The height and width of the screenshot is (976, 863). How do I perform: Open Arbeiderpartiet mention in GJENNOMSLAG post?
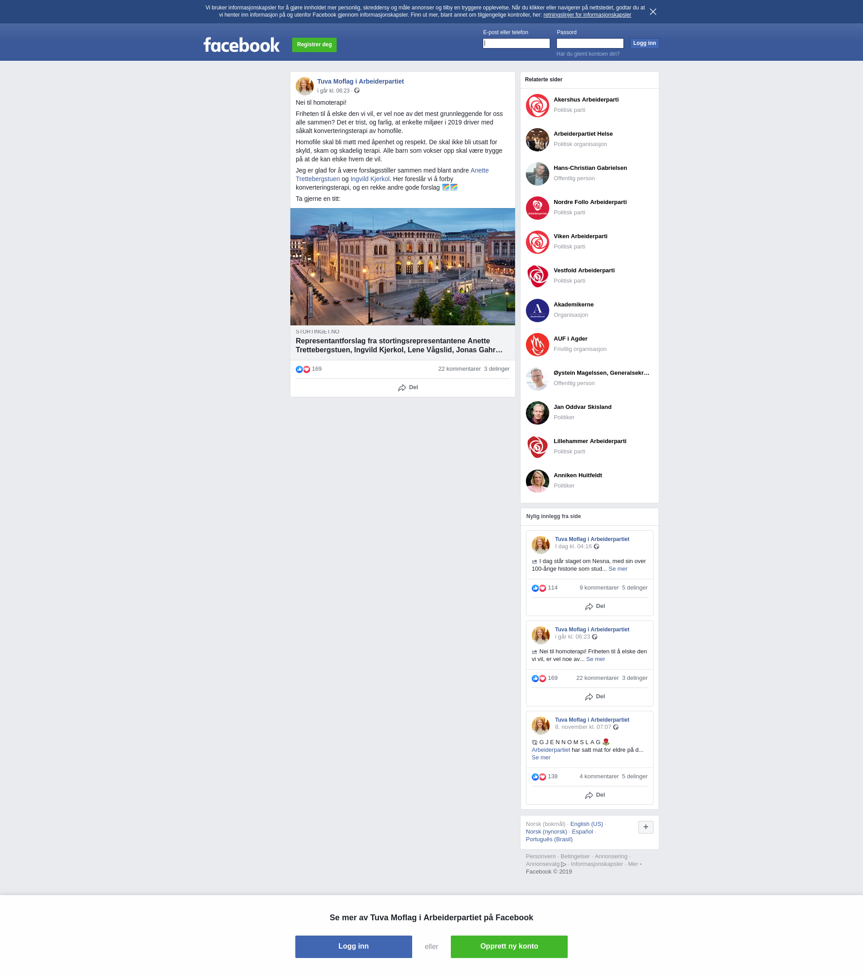point(551,750)
